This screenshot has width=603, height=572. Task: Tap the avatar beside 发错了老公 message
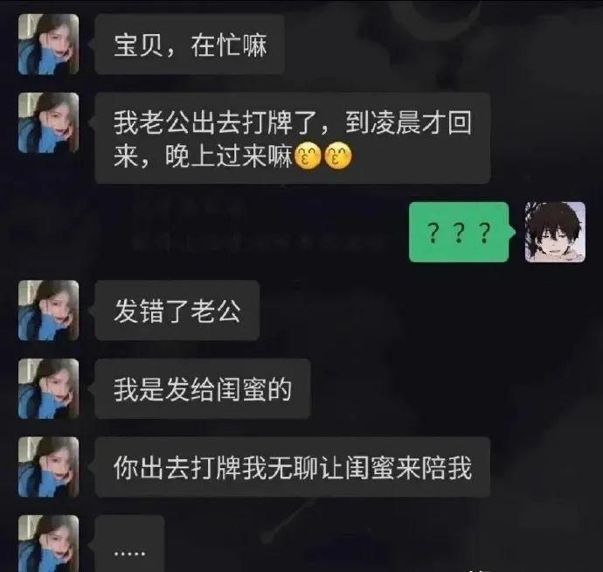[48, 310]
